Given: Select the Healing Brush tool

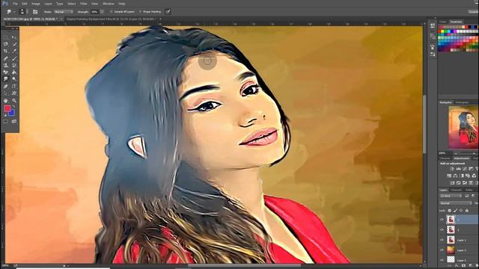Looking at the screenshot, I should click(x=6, y=58).
